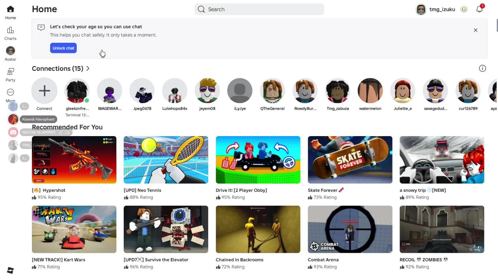Click the Roblox logo at bottom left
Viewport: 498px width, 280px height.
(x=11, y=270)
